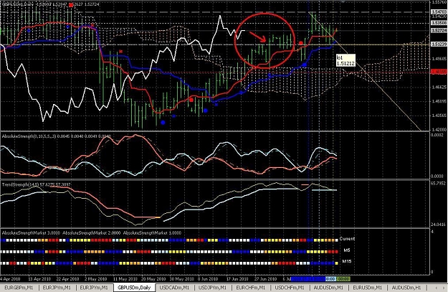The height and width of the screenshot is (292, 448).
Task: Click the red highlighted price label on the scale
Action: [439, 72]
